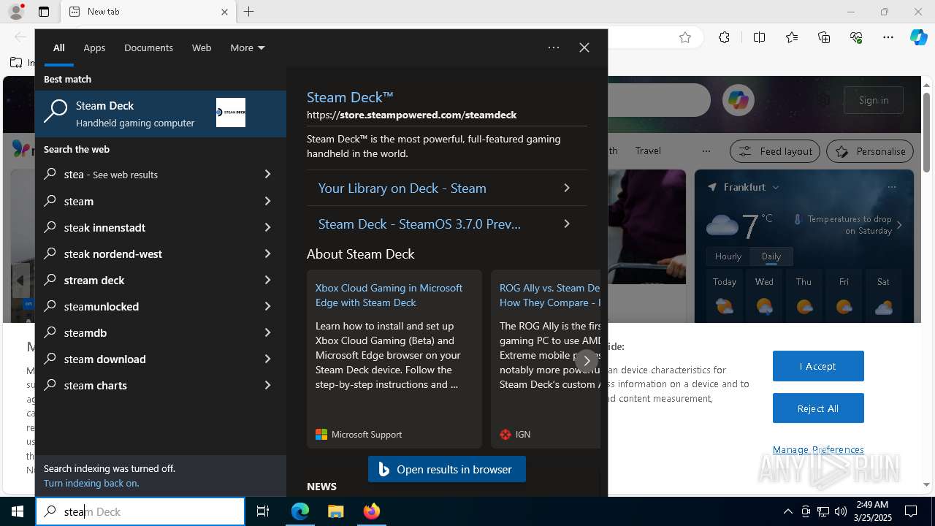Image resolution: width=935 pixels, height=526 pixels.
Task: Switch to the Documents search tab
Action: coord(148,47)
